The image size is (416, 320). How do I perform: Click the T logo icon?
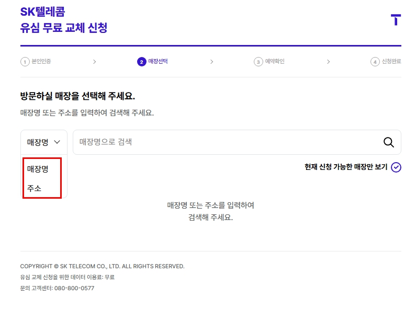point(396,20)
